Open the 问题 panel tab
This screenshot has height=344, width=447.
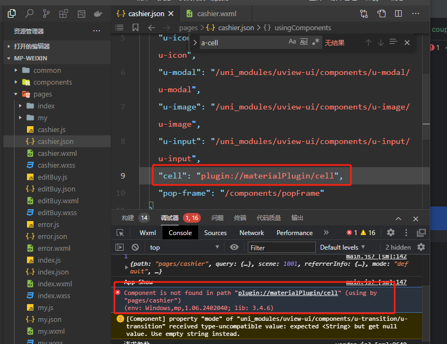pos(218,218)
